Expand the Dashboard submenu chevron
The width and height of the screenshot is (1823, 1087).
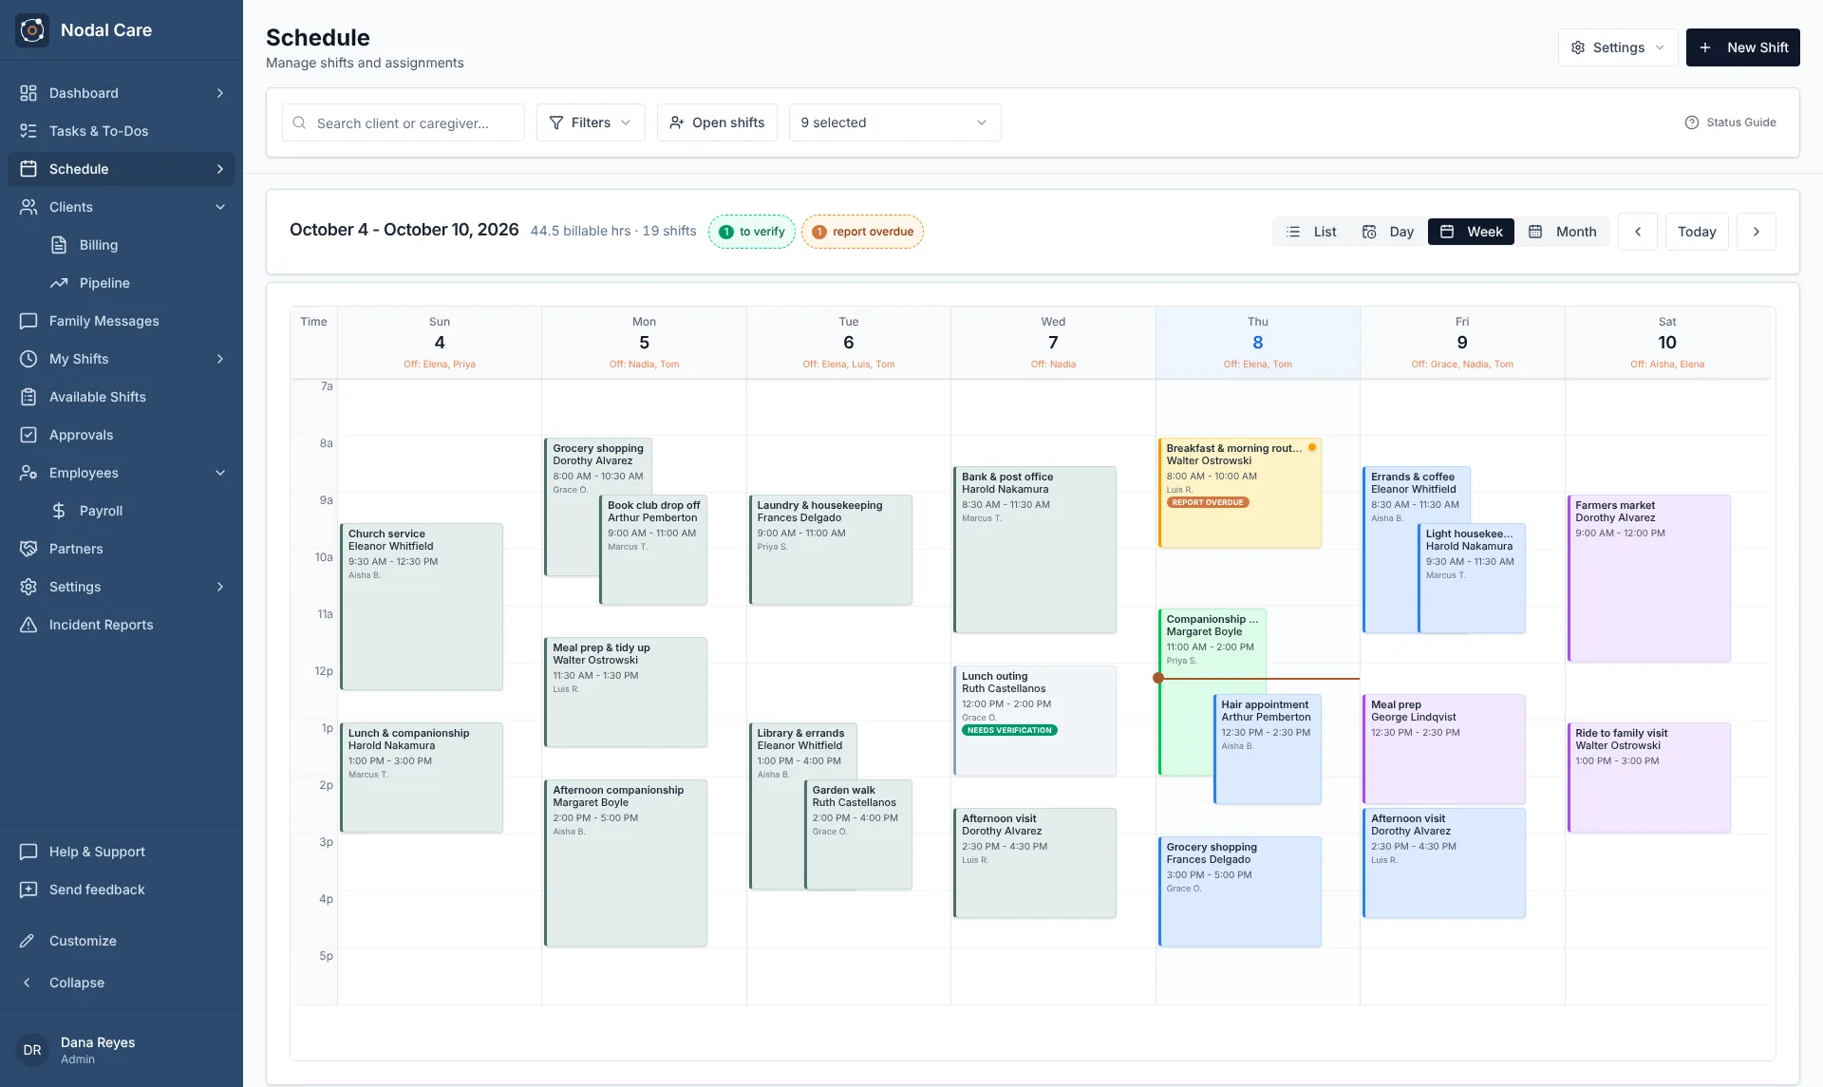[220, 93]
